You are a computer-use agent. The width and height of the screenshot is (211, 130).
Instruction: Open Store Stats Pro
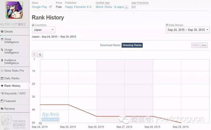tap(15, 70)
